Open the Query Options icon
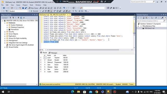Viewport: 167px width, 94px height. click(49, 11)
